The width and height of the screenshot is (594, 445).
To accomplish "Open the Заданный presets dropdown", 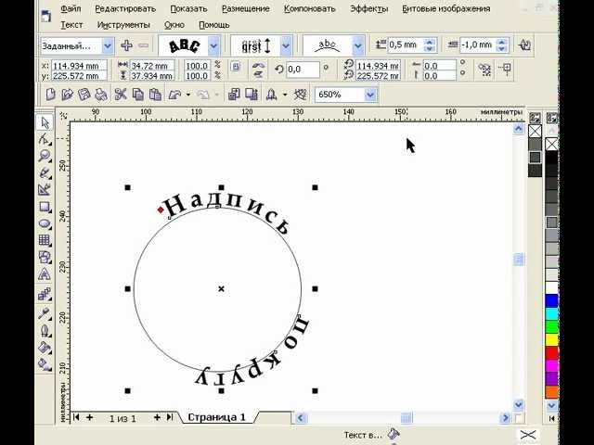I will coord(108,45).
